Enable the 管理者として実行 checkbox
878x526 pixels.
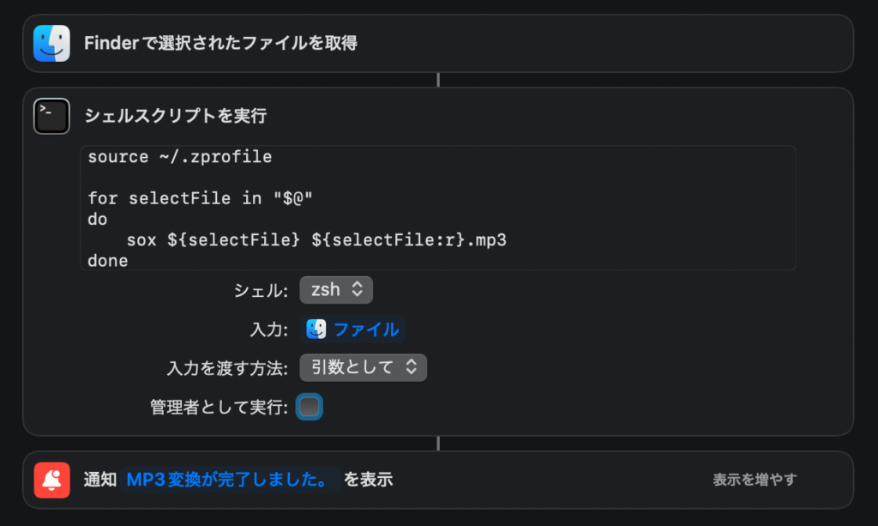click(x=309, y=407)
